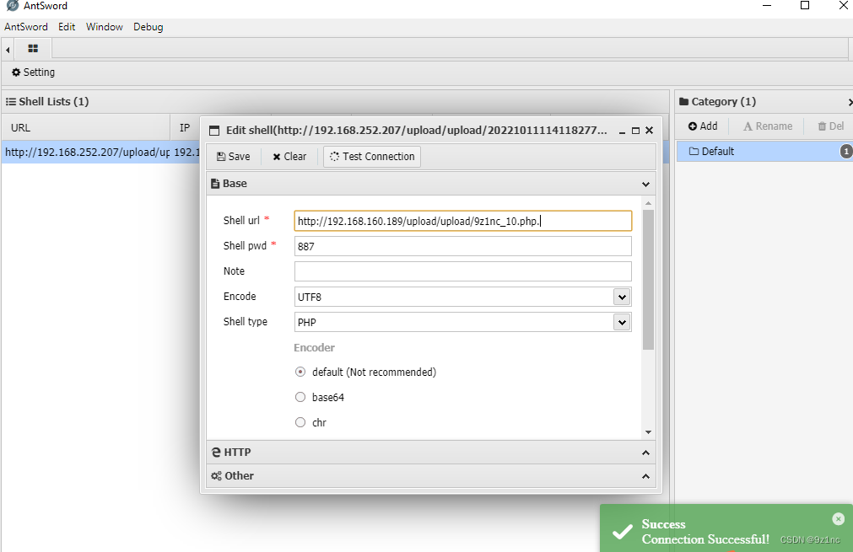Click the Category (1) heading
This screenshot has width=853, height=552.
(718, 102)
